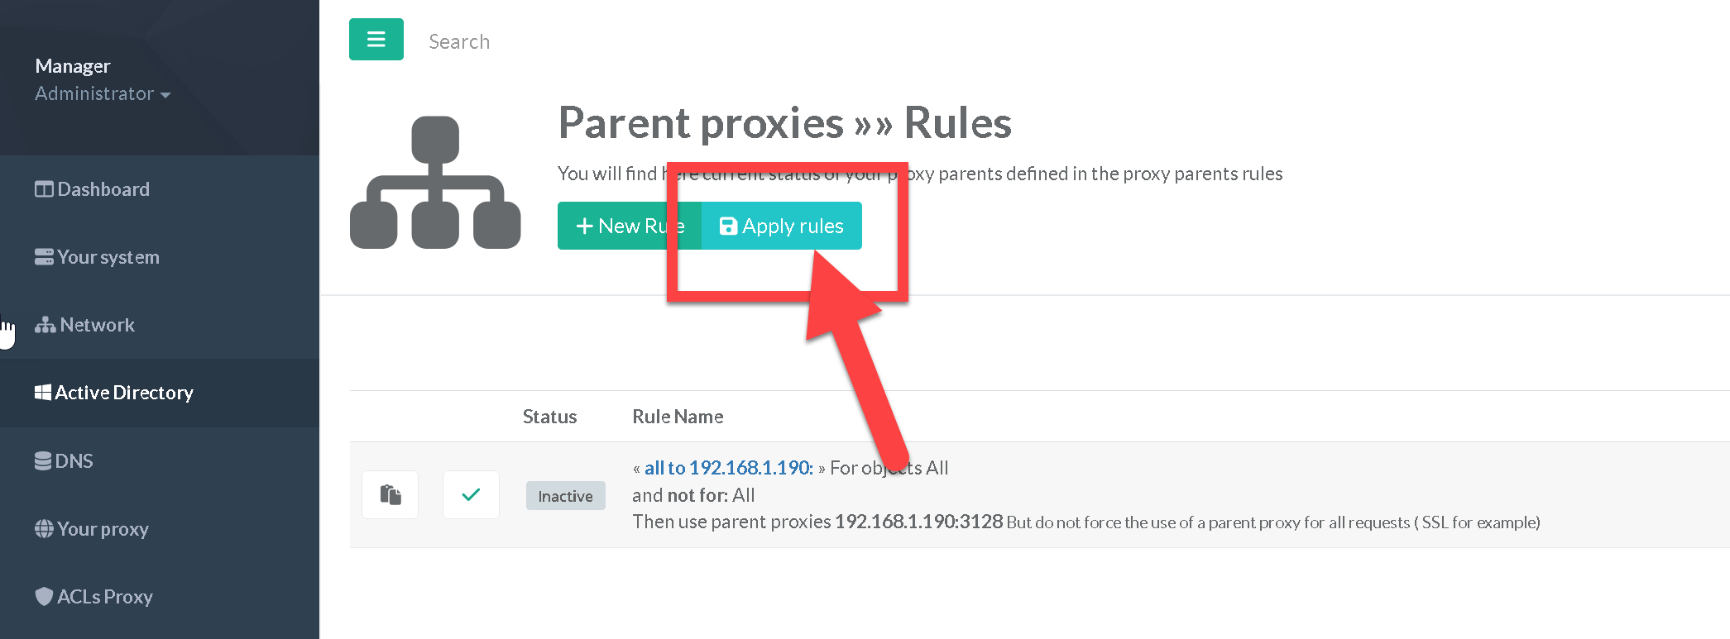Click the DNS database icon
This screenshot has height=639, width=1730.
(43, 460)
